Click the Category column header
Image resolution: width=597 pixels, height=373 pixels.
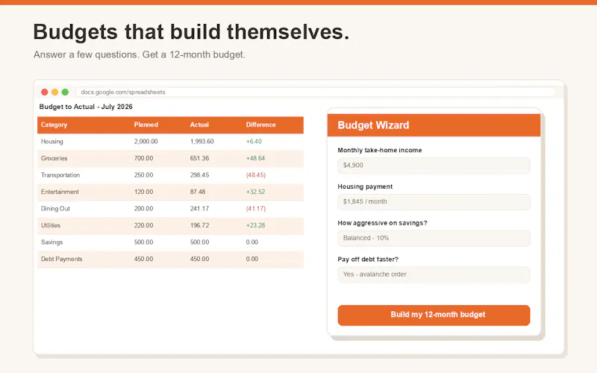(54, 125)
